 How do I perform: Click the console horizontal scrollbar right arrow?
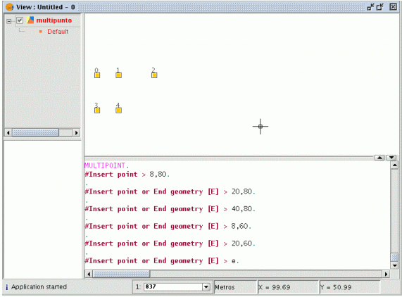point(386,274)
